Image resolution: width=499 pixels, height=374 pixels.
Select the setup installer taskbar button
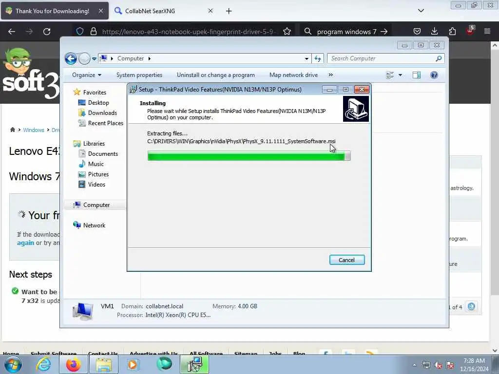click(194, 364)
